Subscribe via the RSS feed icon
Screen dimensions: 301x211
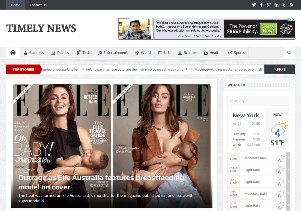(x=291, y=5)
